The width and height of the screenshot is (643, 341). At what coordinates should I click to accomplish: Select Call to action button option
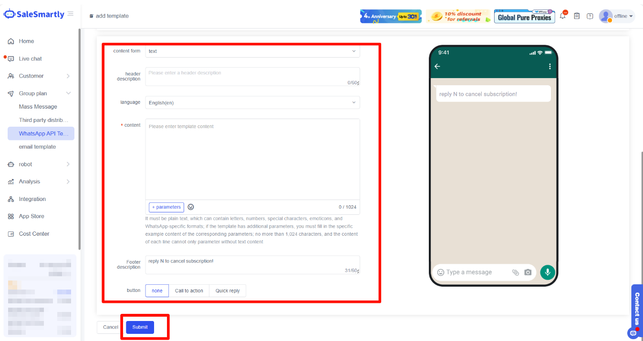(189, 291)
